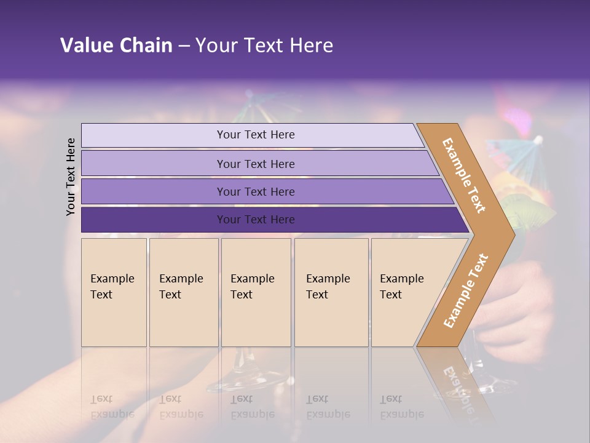Select the first beige Example Text box

coord(114,292)
